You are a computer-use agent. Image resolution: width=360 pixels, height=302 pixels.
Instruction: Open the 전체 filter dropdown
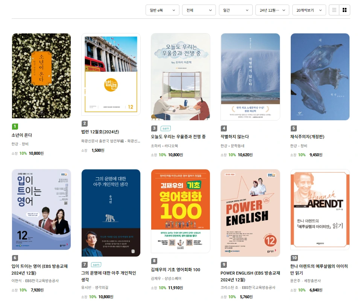(199, 10)
